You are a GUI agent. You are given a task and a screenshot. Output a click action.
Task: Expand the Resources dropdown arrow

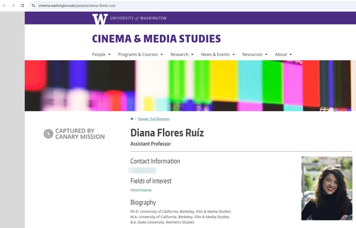[266, 55]
